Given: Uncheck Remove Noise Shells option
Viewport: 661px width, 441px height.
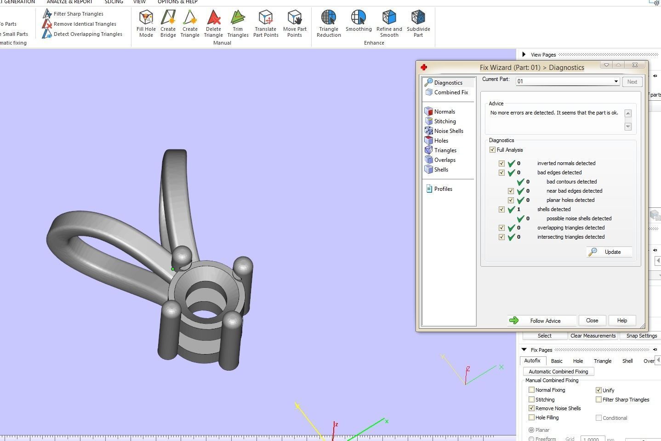Looking at the screenshot, I should click(x=531, y=408).
